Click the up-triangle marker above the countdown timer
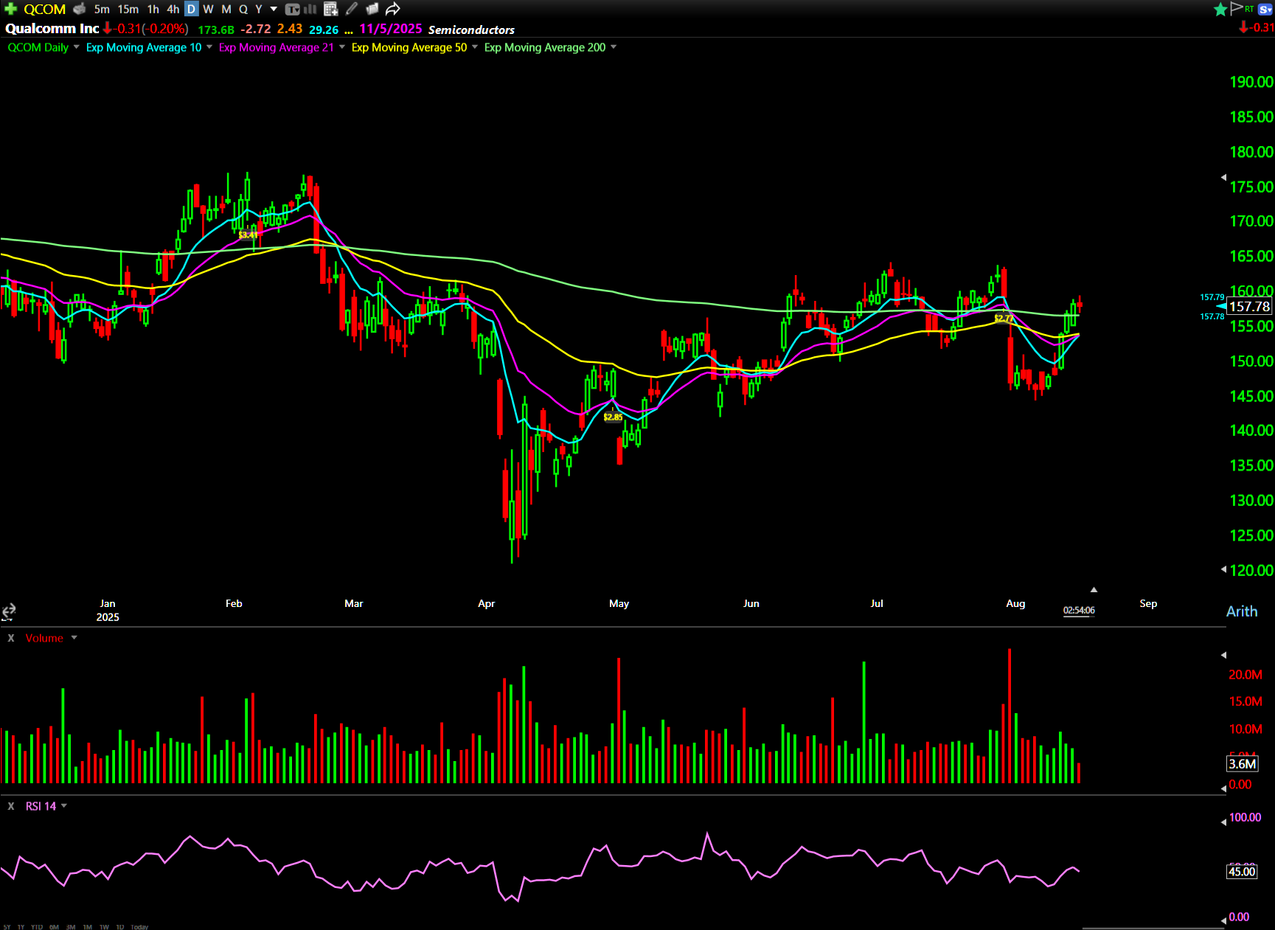This screenshot has height=930, width=1275. pyautogui.click(x=1094, y=590)
